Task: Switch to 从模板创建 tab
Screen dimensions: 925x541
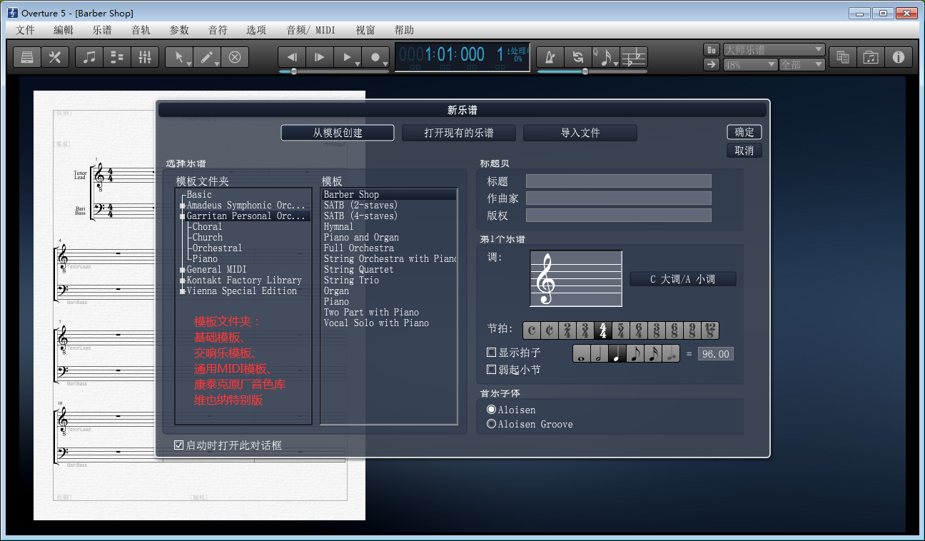Action: click(x=338, y=133)
